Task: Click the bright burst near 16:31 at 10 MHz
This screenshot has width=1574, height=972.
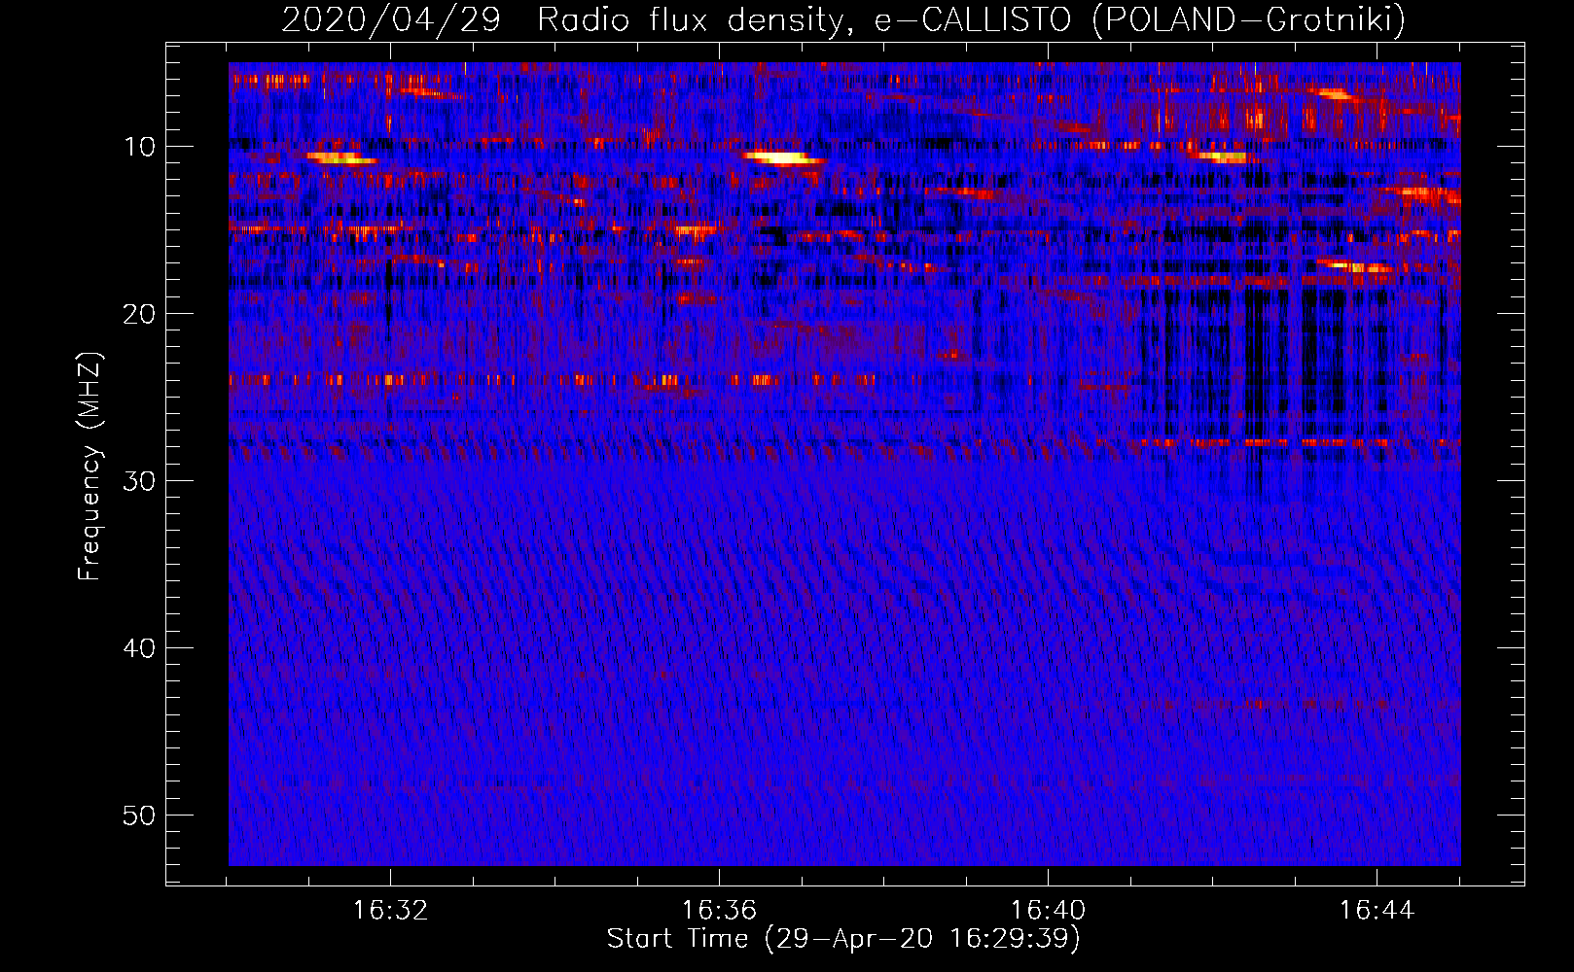Action: 340,157
